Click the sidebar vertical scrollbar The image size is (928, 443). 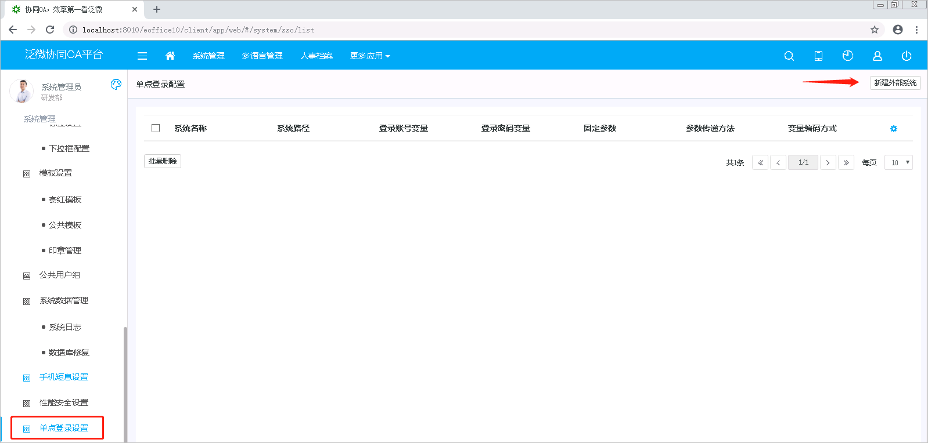click(x=125, y=383)
